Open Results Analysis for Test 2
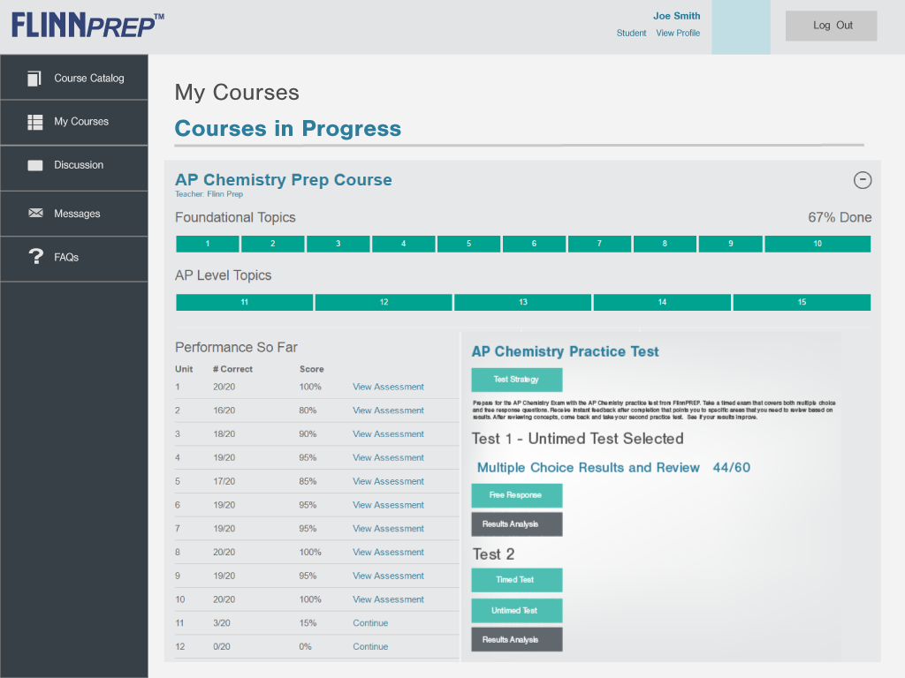Viewport: 905px width, 678px height. [x=516, y=639]
